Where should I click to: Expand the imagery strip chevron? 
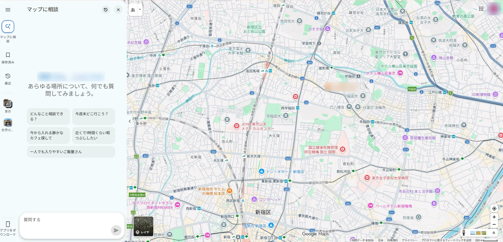click(x=494, y=233)
